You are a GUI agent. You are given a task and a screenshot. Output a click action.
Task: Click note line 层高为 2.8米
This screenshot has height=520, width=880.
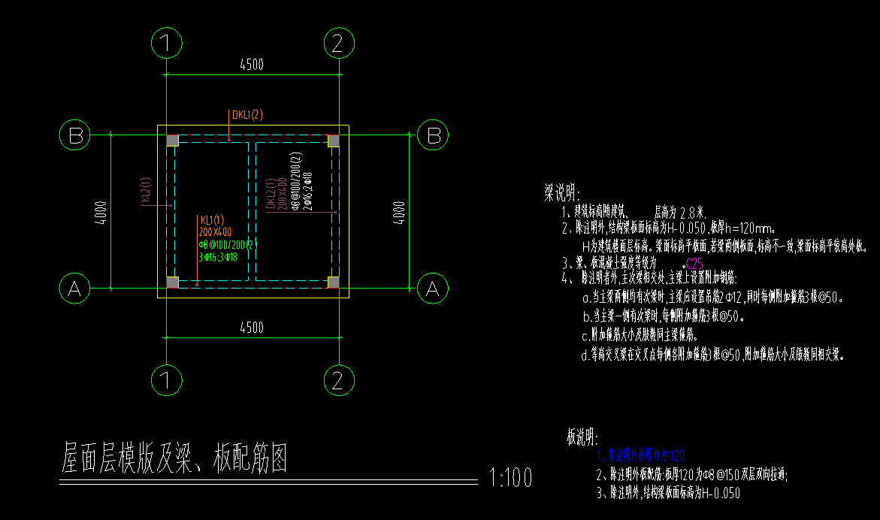tap(679, 213)
